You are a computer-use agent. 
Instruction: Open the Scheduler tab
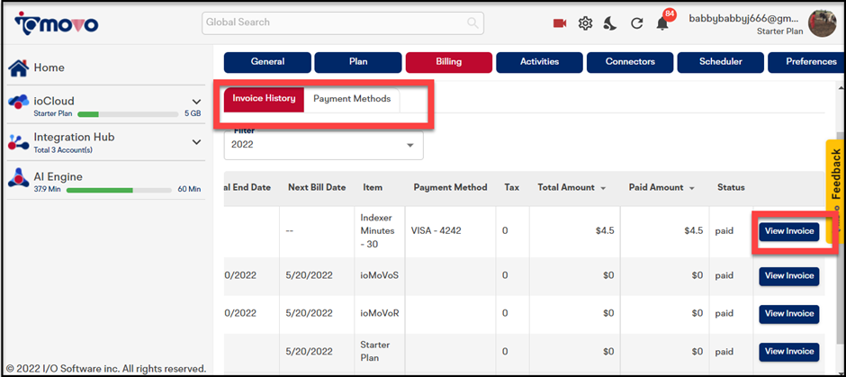(721, 62)
